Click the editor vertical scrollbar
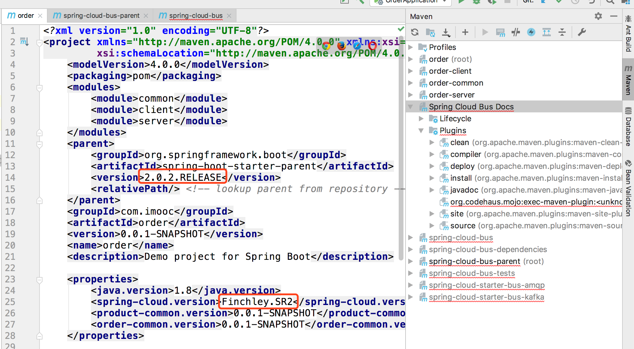Viewport: 634px width, 349px height. [x=401, y=149]
